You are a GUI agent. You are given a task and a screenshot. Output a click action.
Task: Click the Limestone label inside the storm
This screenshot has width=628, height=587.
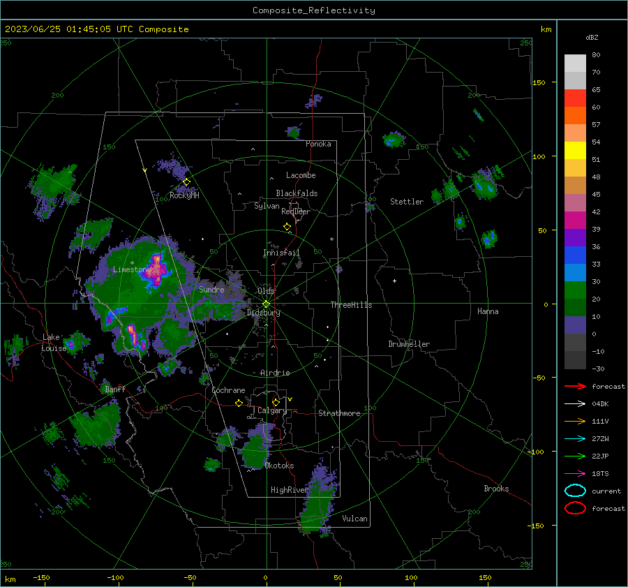tap(132, 269)
